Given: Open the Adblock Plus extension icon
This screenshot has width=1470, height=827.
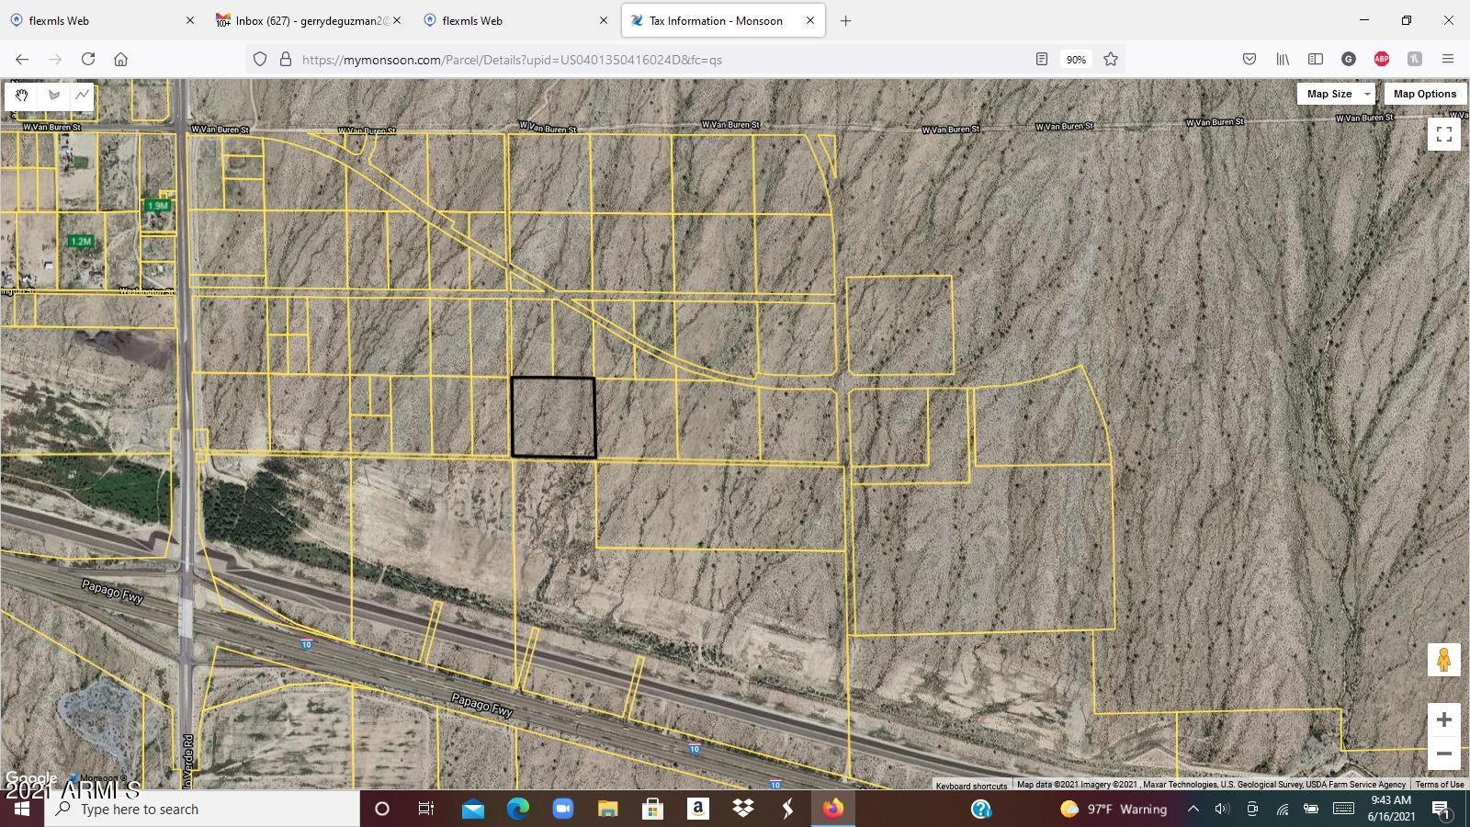Looking at the screenshot, I should (1381, 58).
